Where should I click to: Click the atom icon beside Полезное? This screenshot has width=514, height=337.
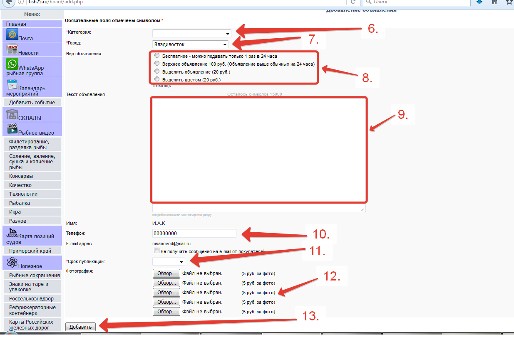[12, 262]
